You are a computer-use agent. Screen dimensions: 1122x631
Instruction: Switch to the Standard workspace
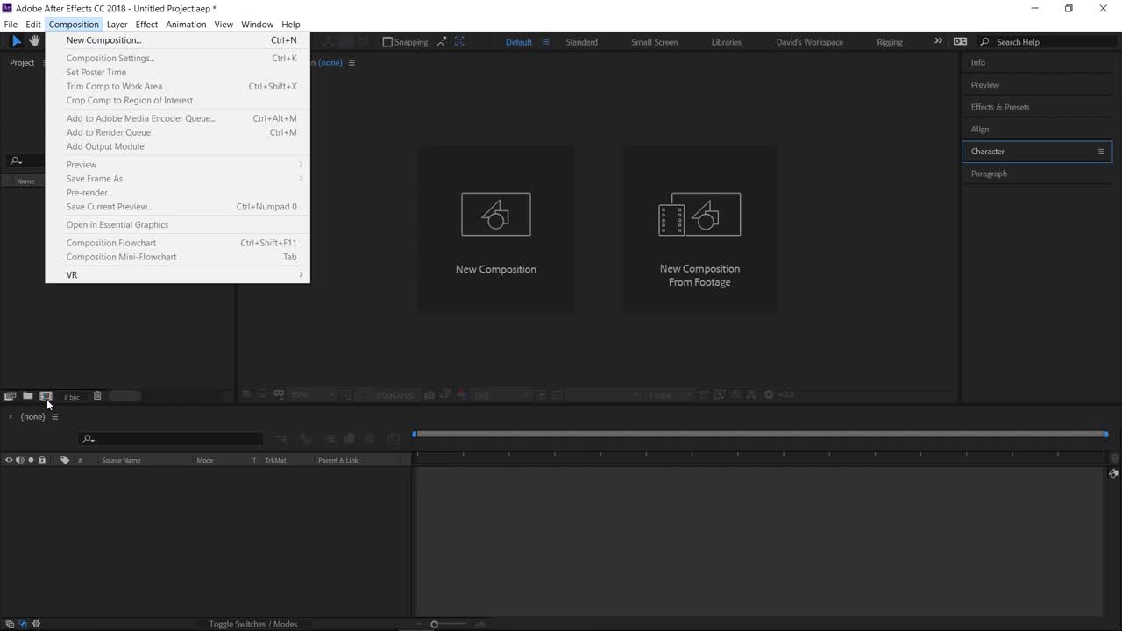click(581, 42)
